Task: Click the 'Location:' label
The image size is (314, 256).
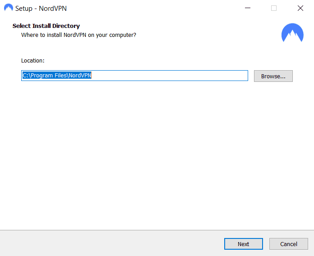Action: click(x=32, y=60)
